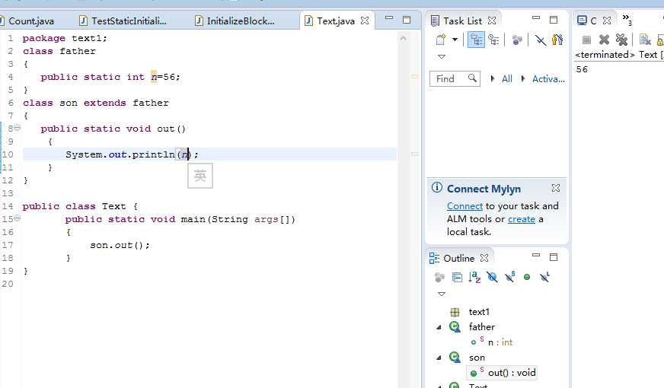Screen dimensions: 664x388
Task: Click the Activate task link
Action: point(548,78)
